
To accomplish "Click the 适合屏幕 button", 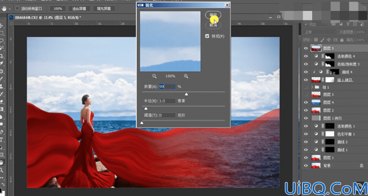I will 79,9.
